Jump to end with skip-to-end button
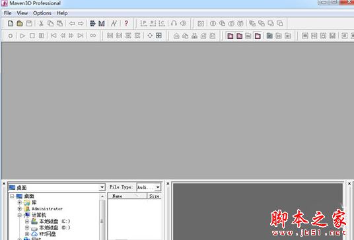354x240 pixels. tap(81, 36)
